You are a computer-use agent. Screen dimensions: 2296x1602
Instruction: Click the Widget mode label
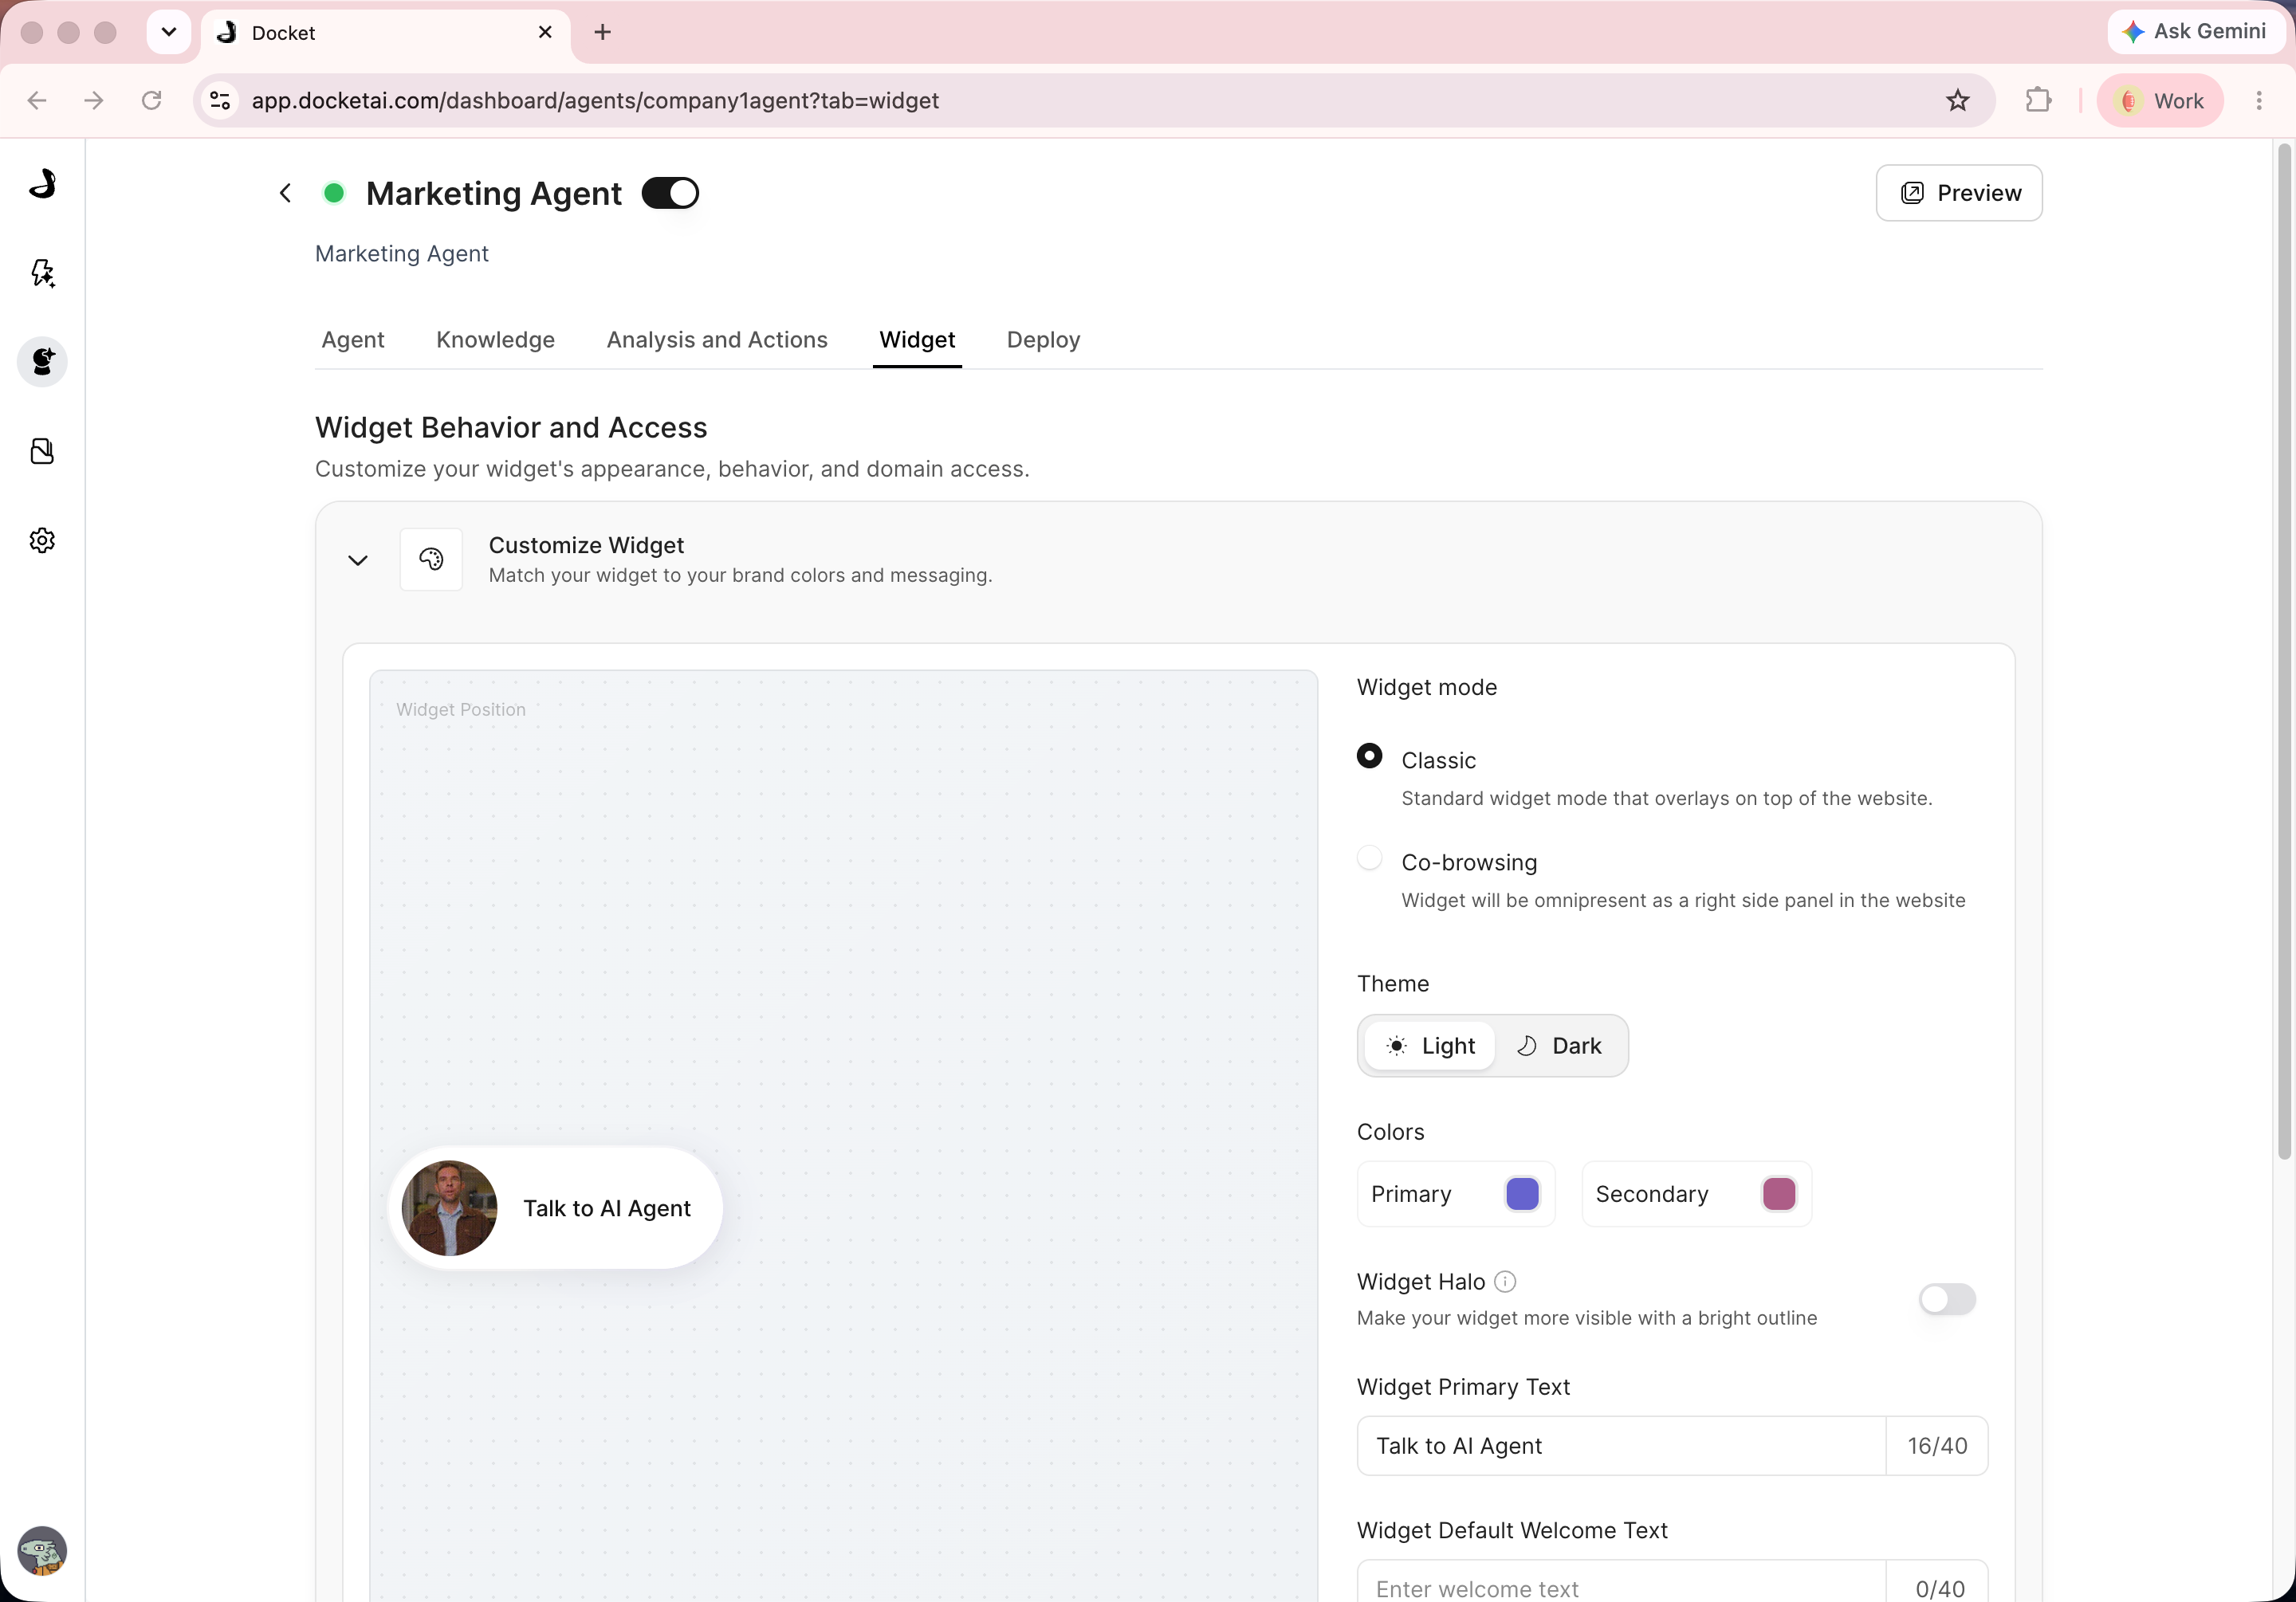pos(1426,687)
